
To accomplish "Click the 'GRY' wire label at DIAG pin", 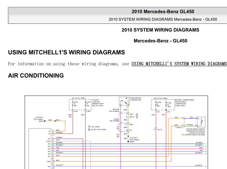I will (x=58, y=140).
